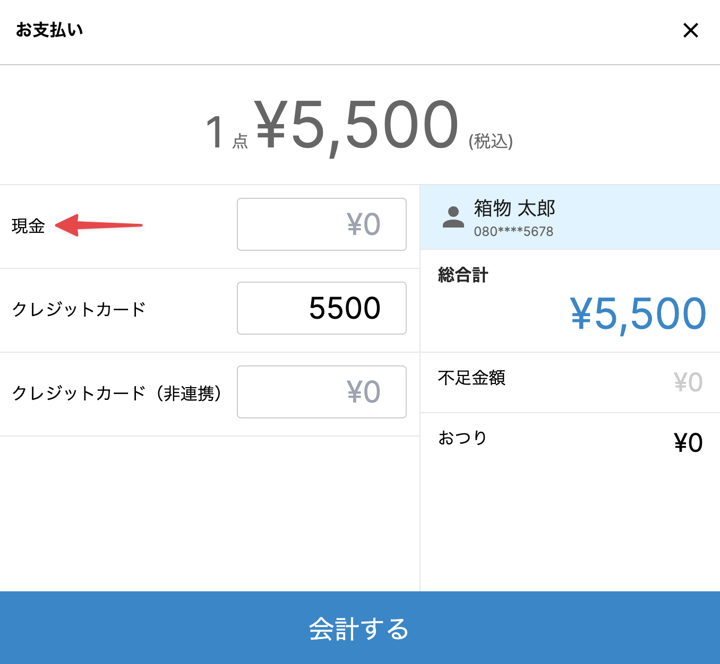Click the red arrow beside 現金

click(x=99, y=225)
